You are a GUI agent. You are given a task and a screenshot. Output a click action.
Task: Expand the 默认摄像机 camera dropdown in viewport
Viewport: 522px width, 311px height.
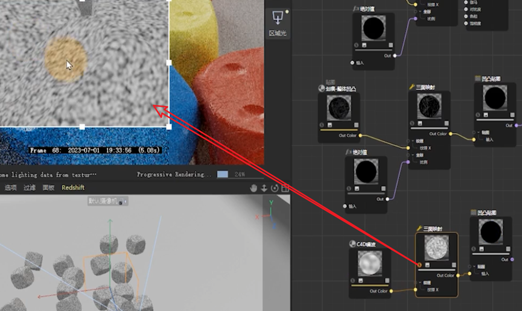(125, 201)
